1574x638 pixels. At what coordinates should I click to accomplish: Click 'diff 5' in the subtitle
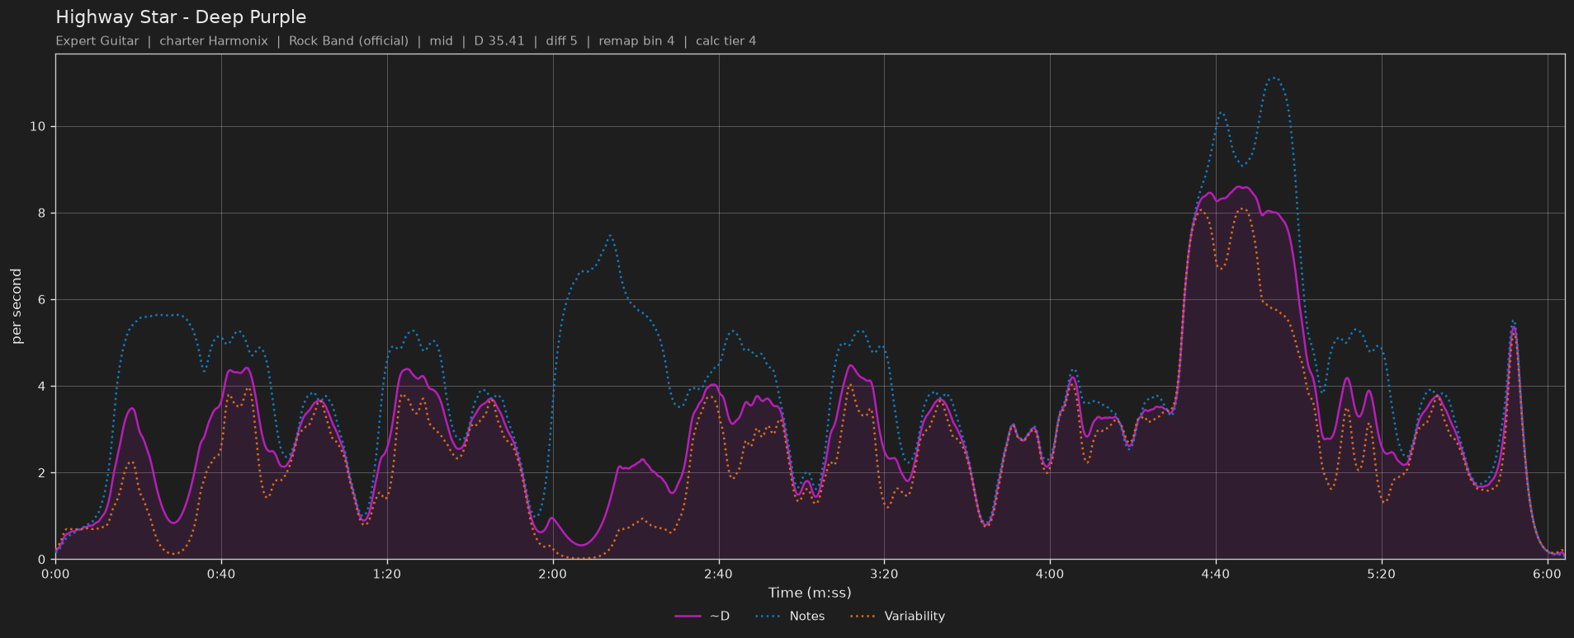[x=561, y=41]
